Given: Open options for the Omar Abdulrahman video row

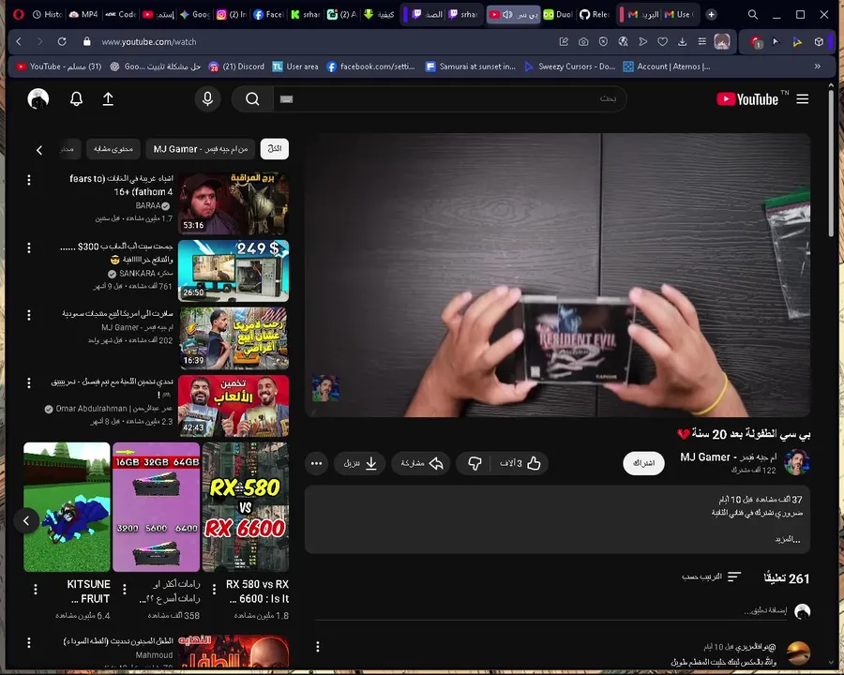Looking at the screenshot, I should (29, 382).
